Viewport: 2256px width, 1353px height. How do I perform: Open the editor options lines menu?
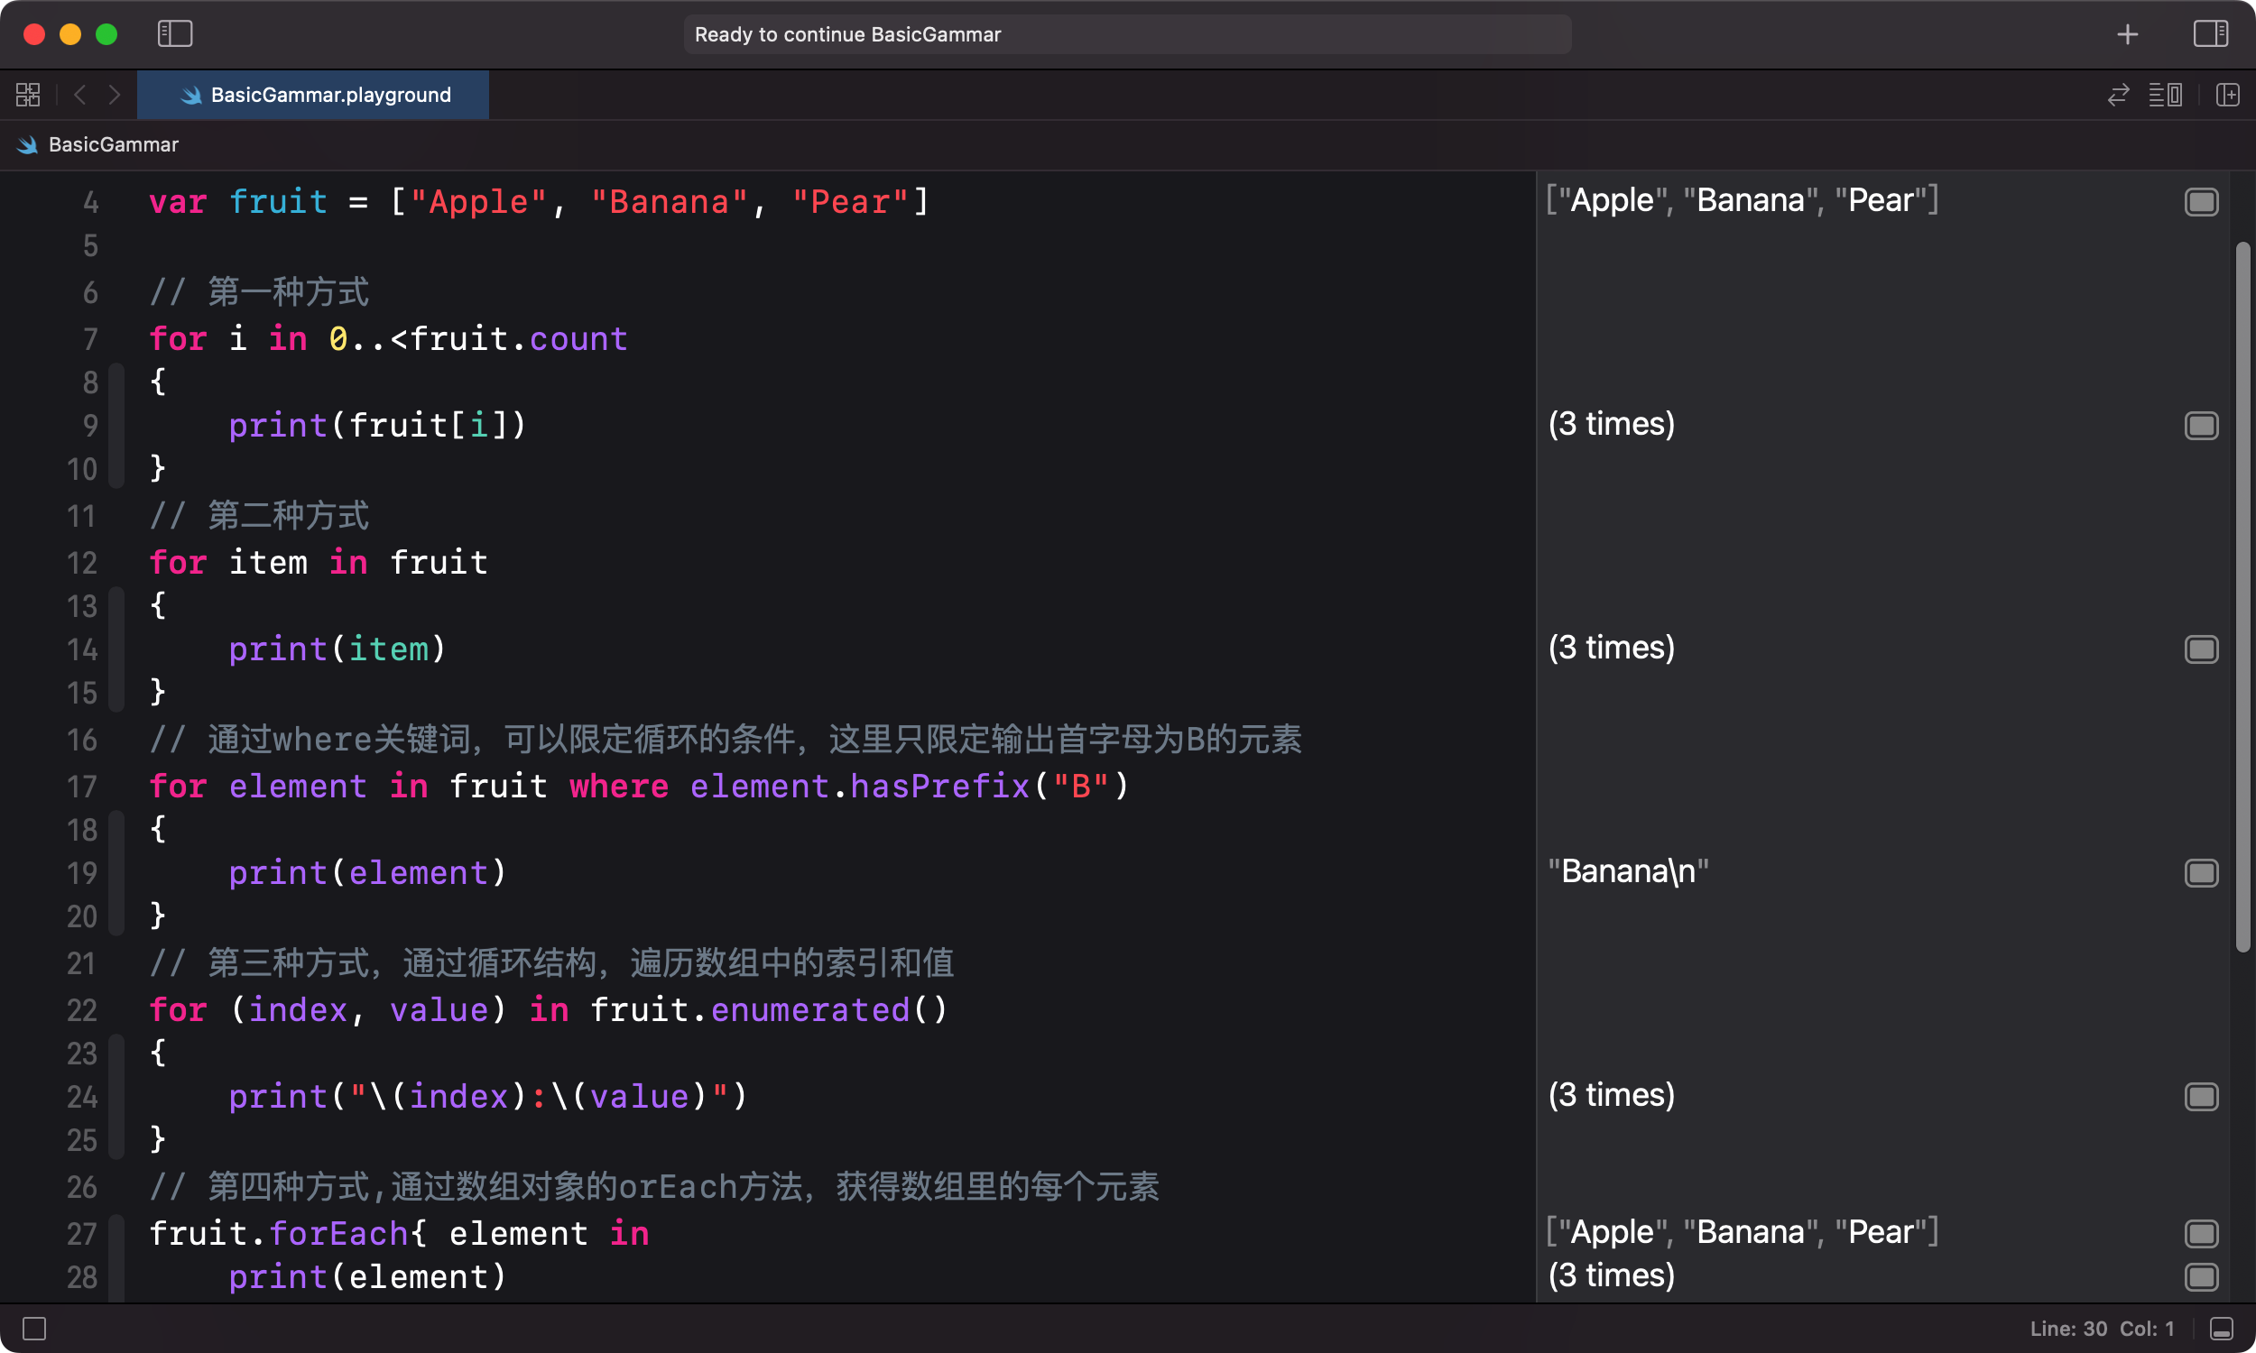click(x=2166, y=94)
